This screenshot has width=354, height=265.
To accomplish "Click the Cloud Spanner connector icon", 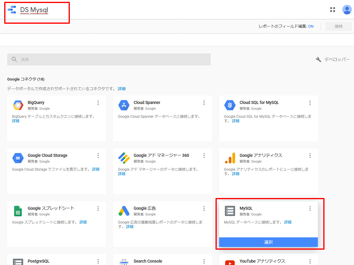I will click(124, 105).
